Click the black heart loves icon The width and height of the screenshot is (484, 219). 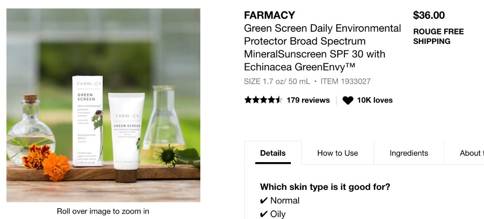348,100
